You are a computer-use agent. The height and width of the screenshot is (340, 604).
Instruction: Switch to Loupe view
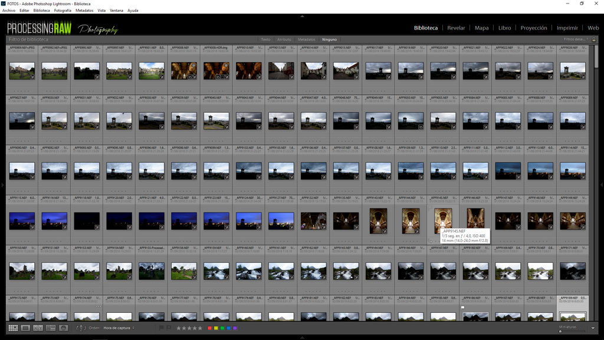[25, 328]
